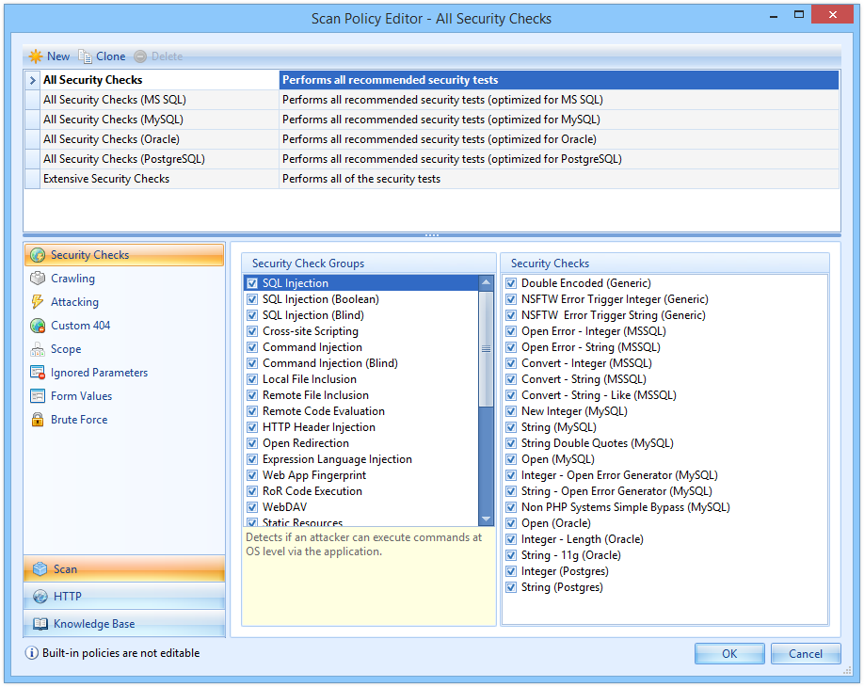This screenshot has width=864, height=687.
Task: Select the Crawling settings icon
Action: tap(37, 278)
